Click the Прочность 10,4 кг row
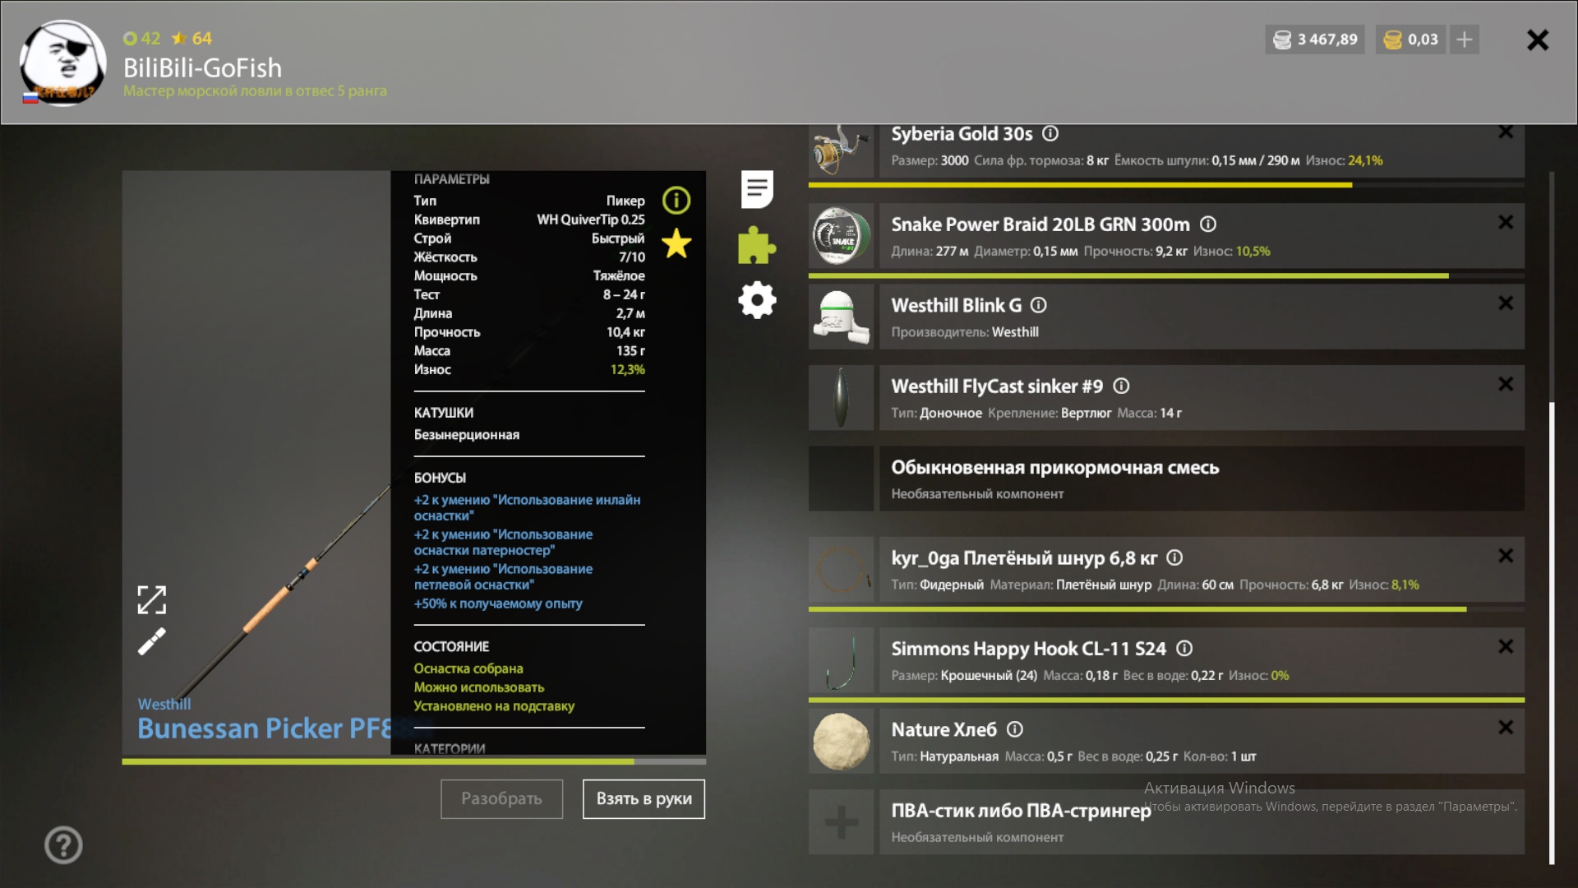The image size is (1578, 888). point(529,332)
